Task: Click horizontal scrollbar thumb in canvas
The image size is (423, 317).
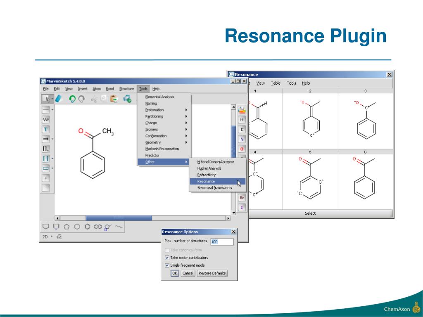Action: pos(119,218)
